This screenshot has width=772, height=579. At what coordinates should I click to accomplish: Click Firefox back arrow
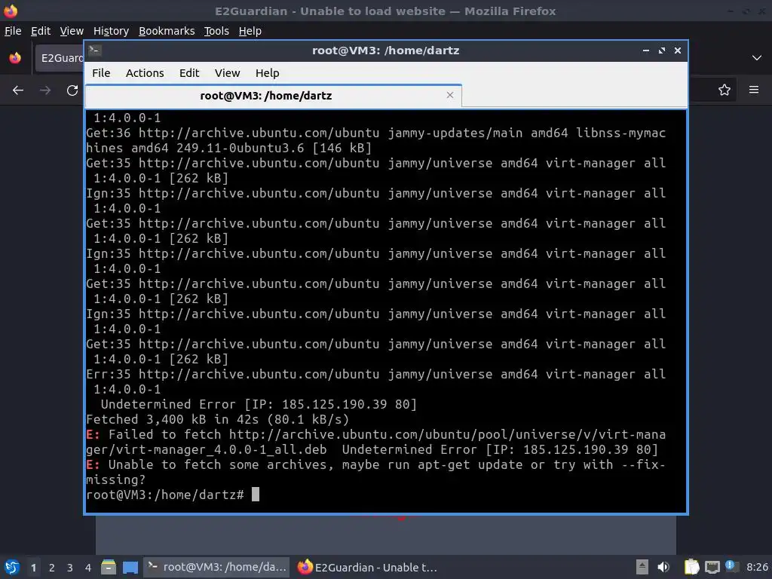click(18, 90)
